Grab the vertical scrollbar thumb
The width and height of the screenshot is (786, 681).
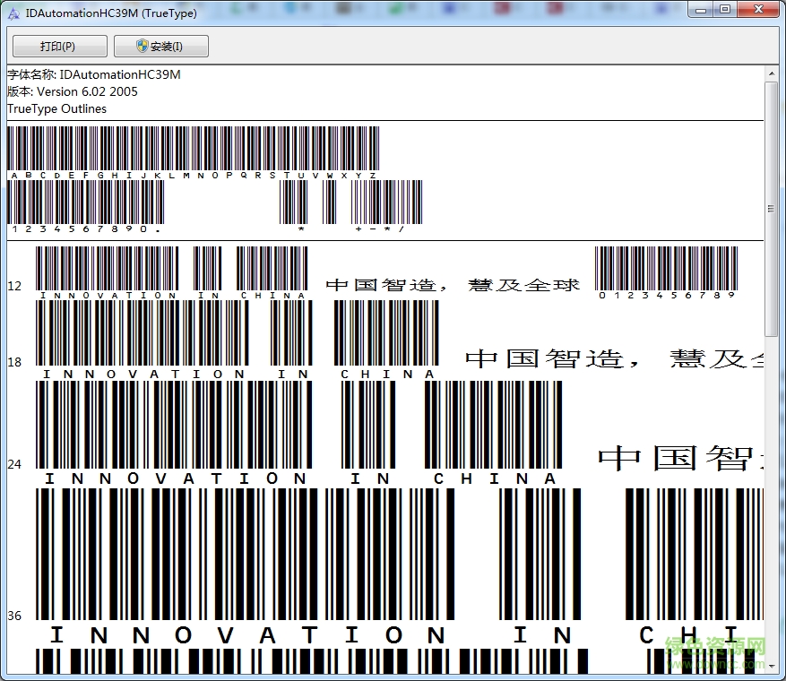[772, 209]
